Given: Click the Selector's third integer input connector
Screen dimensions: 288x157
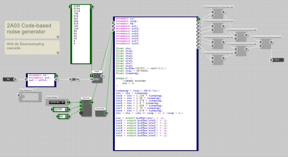Looking at the screenshot, I should 81,109.
